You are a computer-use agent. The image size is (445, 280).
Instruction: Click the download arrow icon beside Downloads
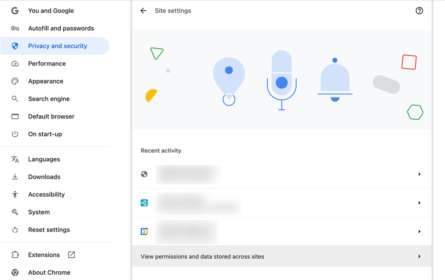click(15, 177)
